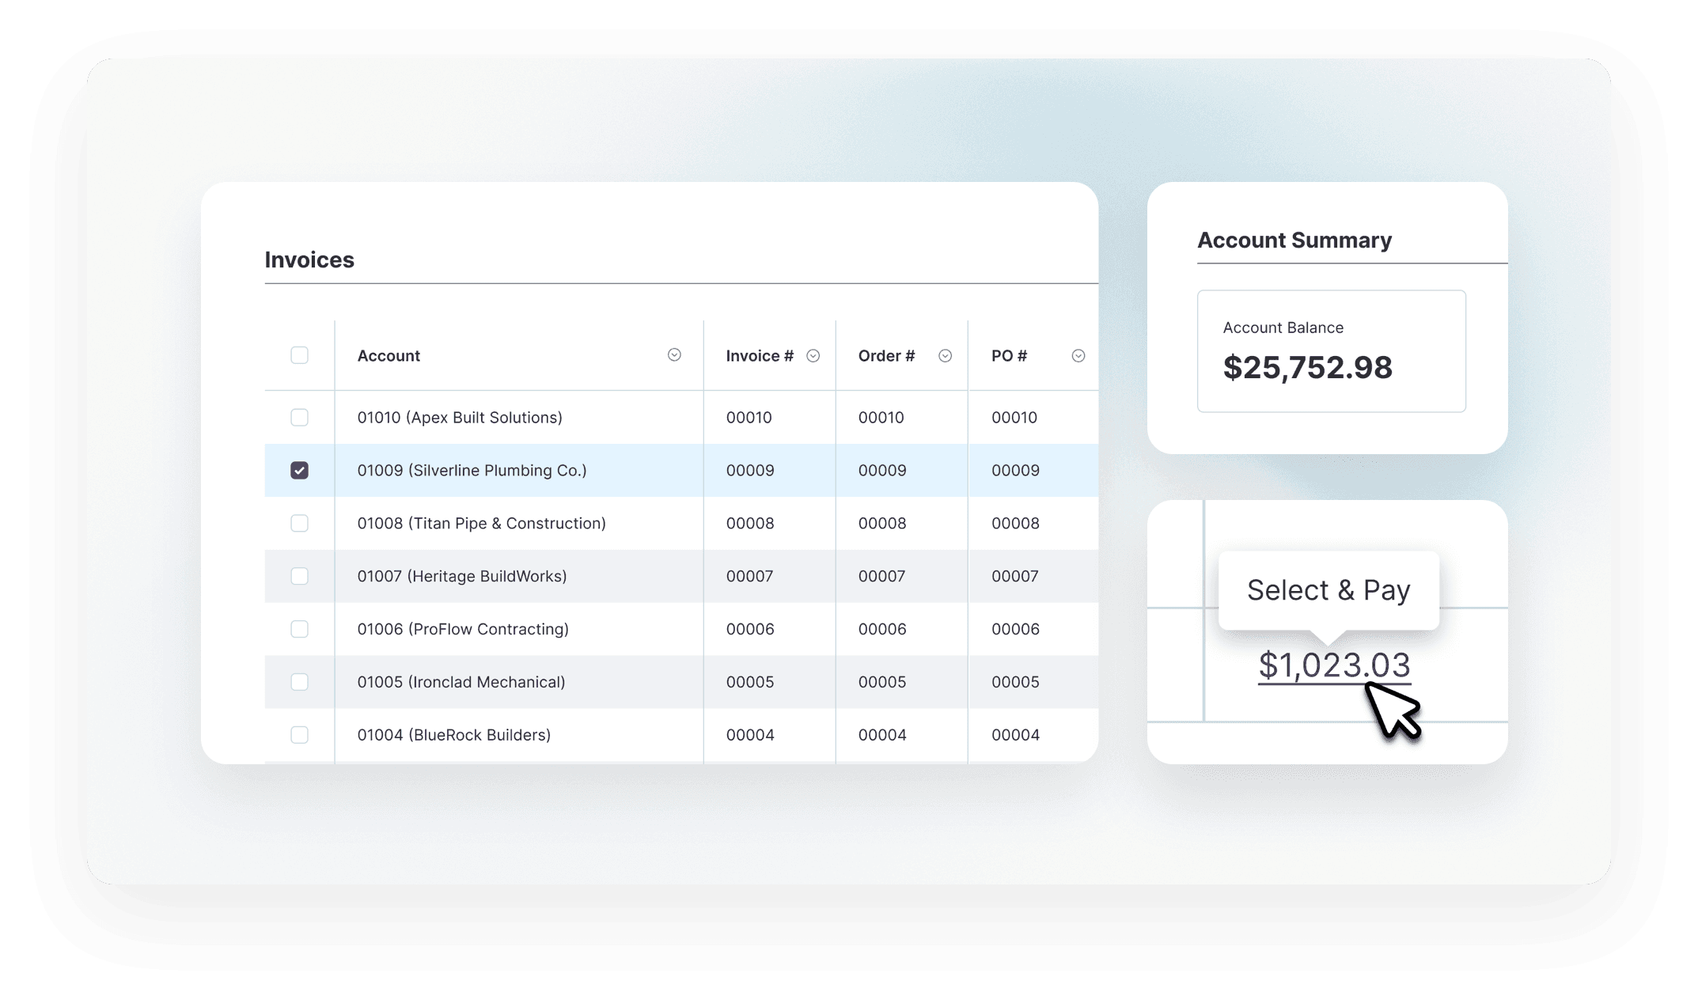Check the Titan Pipe & Construction checkbox
Viewport: 1698px width, 1000px height.
(x=299, y=523)
